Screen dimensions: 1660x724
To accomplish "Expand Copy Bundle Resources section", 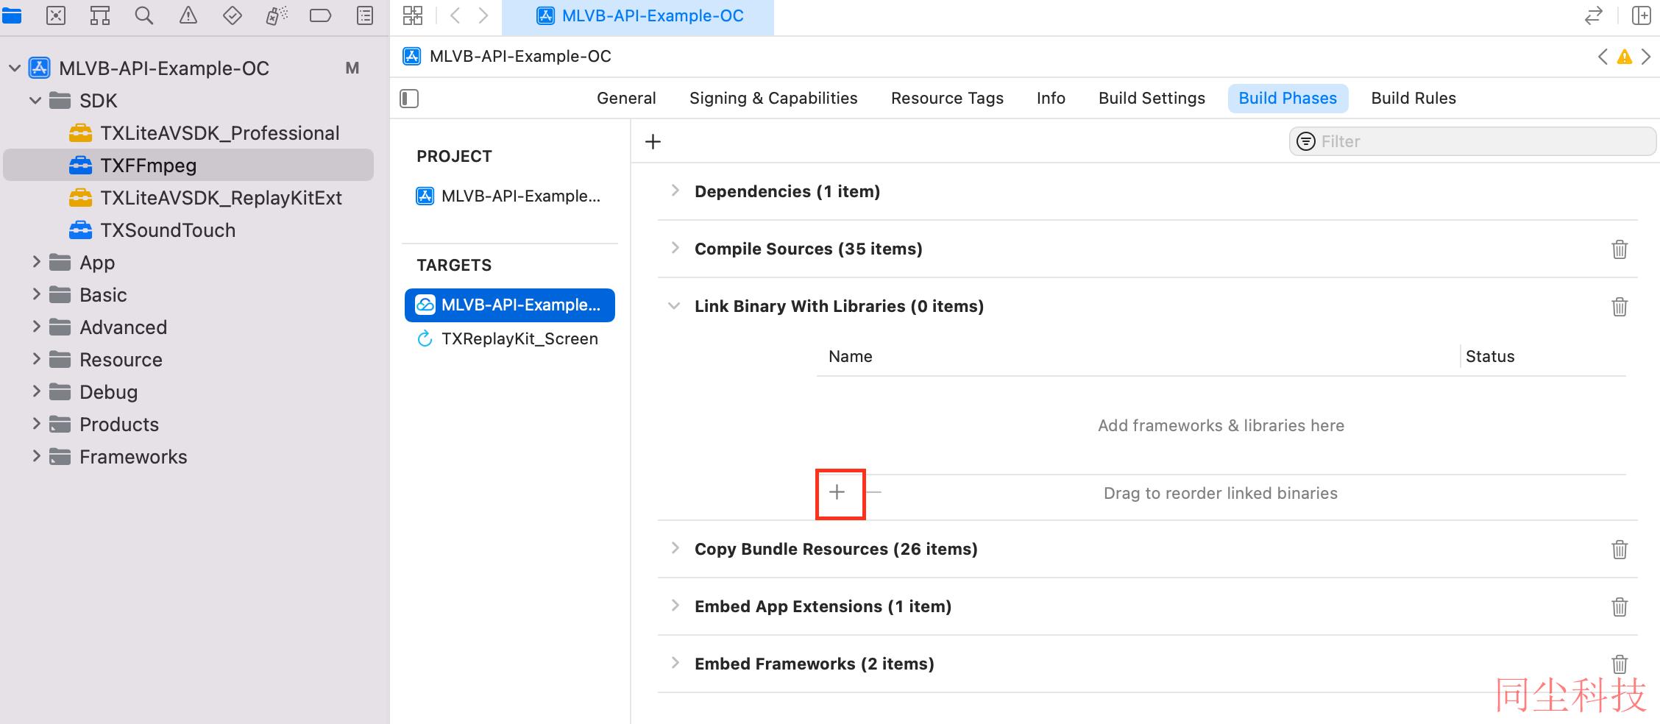I will tap(675, 548).
